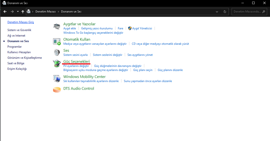This screenshot has width=270, height=141.
Task: Open Güç Seçenekleri heading
Action: pyautogui.click(x=76, y=61)
